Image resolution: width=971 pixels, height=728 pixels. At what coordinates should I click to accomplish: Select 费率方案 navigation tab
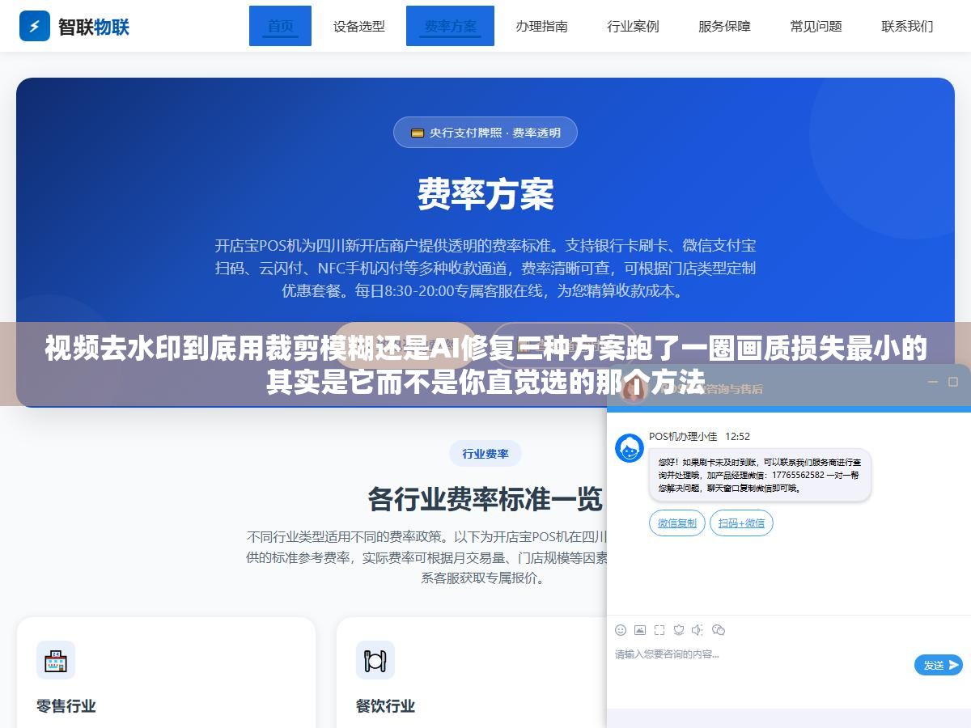[450, 26]
